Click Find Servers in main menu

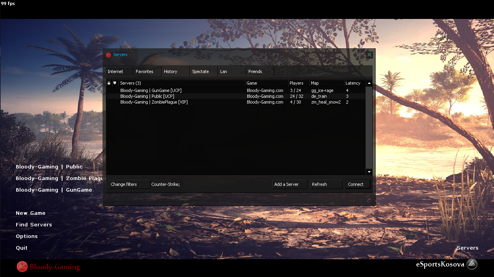click(34, 225)
